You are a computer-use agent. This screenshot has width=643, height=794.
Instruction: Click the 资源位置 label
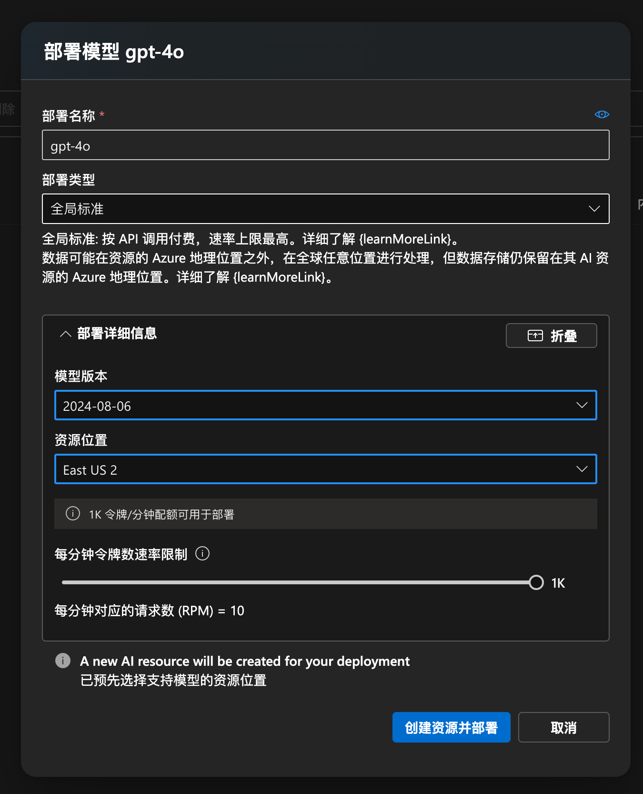81,440
